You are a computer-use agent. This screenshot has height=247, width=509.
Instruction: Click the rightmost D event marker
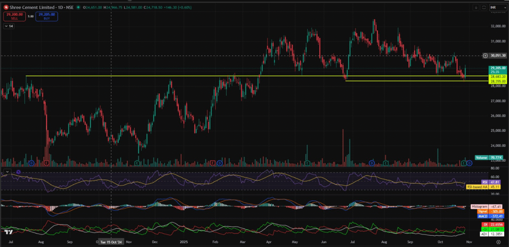pyautogui.click(x=469, y=163)
